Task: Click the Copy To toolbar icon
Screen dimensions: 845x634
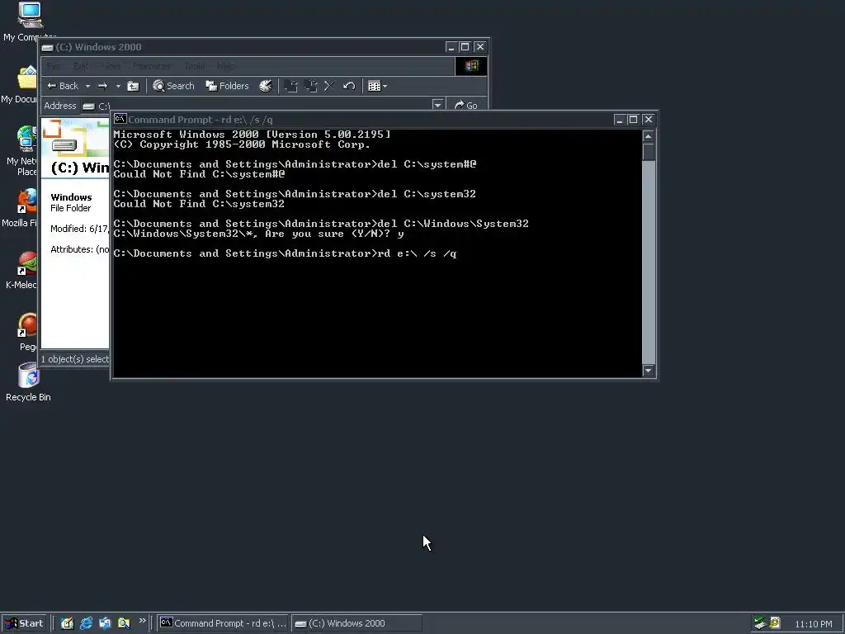Action: (311, 86)
